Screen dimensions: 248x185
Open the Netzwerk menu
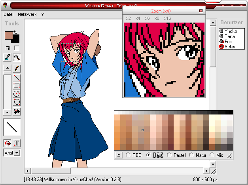point(27,14)
